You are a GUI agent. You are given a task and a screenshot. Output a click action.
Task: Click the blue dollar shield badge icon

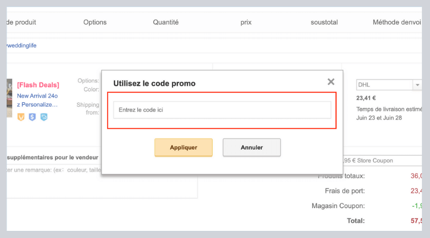(x=32, y=117)
